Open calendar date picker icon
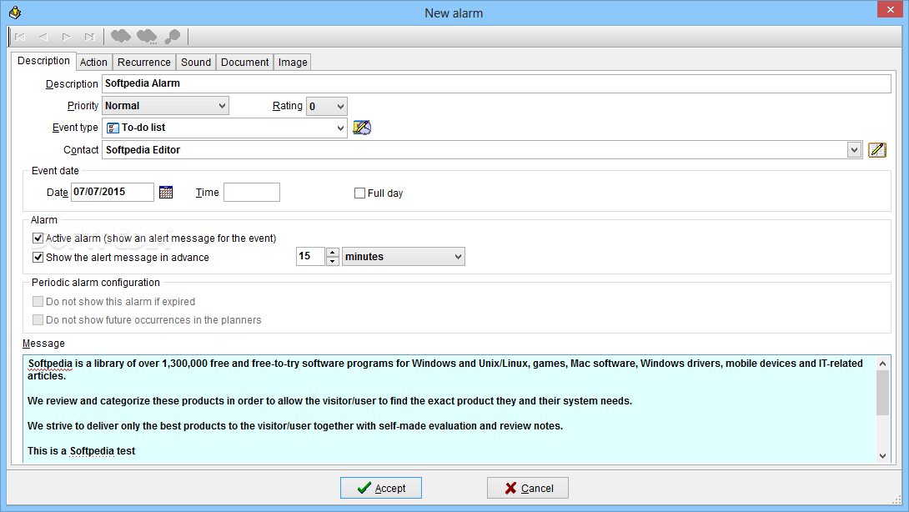 166,192
